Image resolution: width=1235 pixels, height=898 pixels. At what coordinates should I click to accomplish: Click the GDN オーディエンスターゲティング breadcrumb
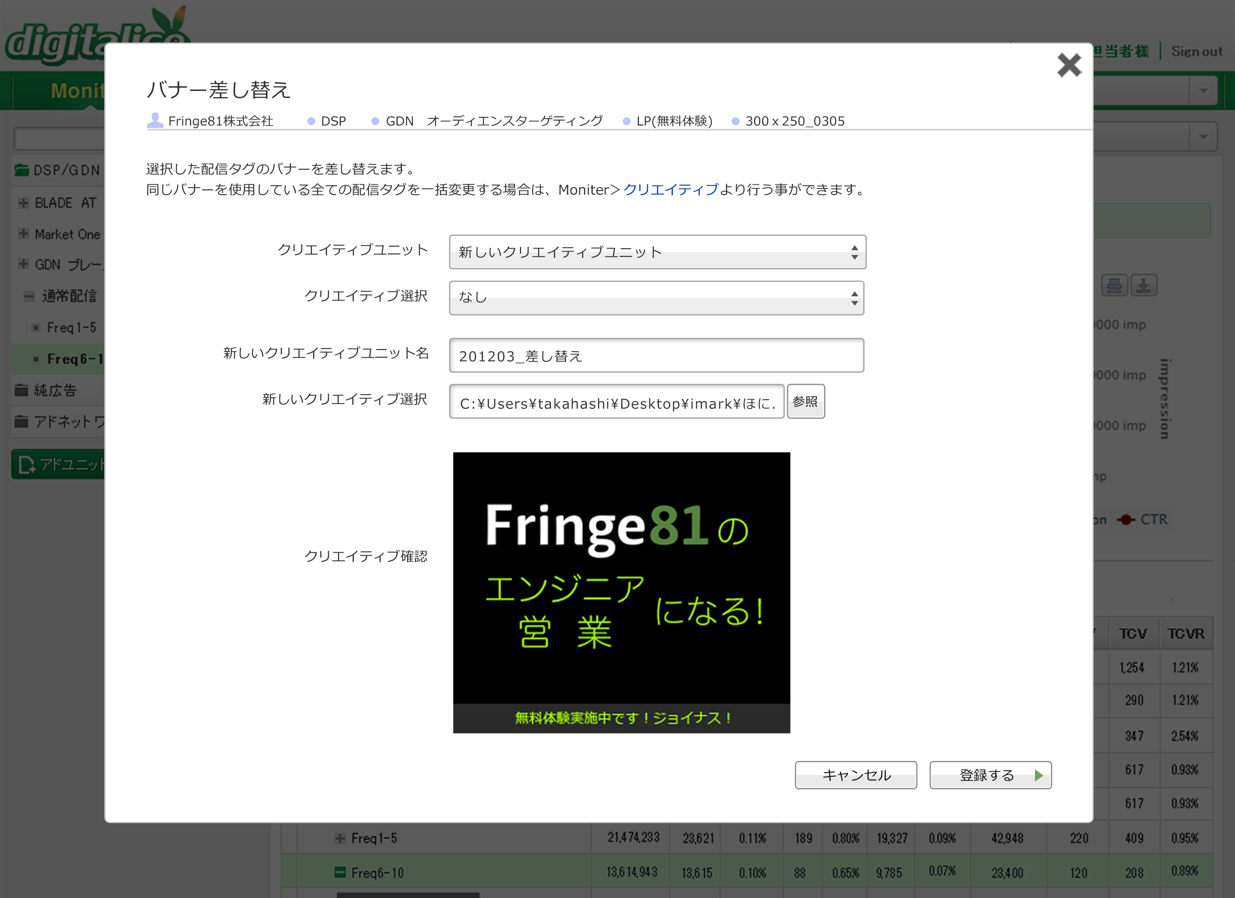coord(487,121)
